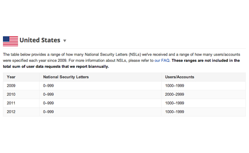249x153 pixels.
Task: Open the 'our FAQ' link
Action: click(x=162, y=61)
